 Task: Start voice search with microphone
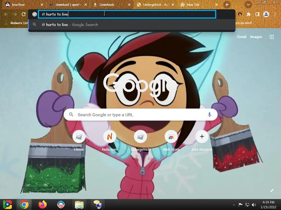(209, 115)
